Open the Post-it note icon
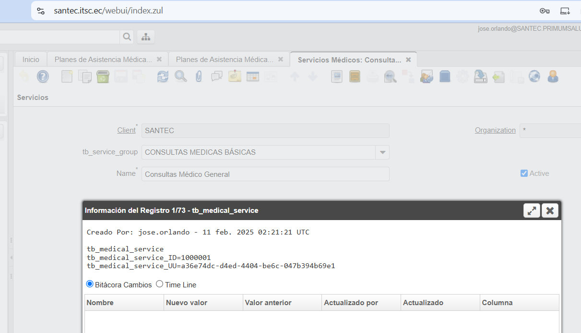The width and height of the screenshot is (581, 333). click(235, 76)
